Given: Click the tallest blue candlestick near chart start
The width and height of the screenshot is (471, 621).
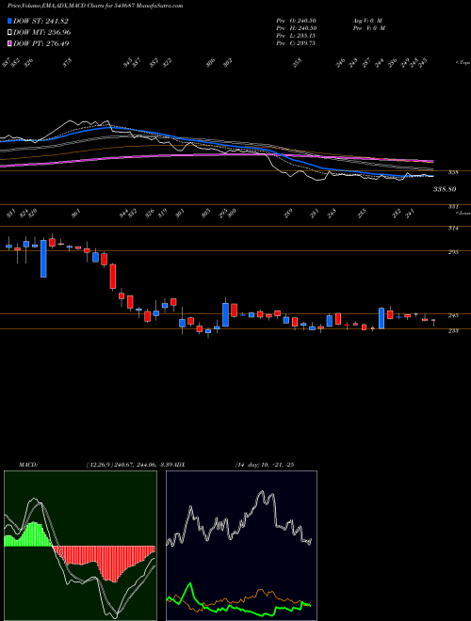Looking at the screenshot, I should pyautogui.click(x=43, y=258).
